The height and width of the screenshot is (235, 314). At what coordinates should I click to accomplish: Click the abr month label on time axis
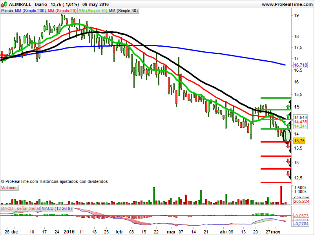[x=223, y=232]
